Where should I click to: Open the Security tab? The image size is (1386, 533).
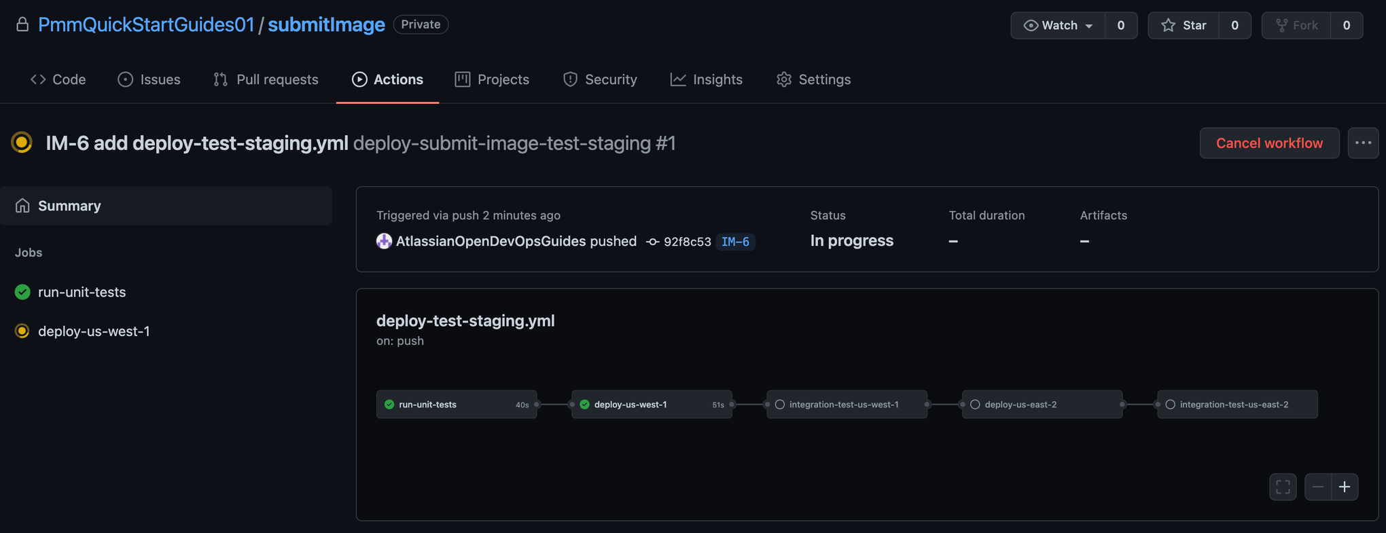click(x=600, y=79)
